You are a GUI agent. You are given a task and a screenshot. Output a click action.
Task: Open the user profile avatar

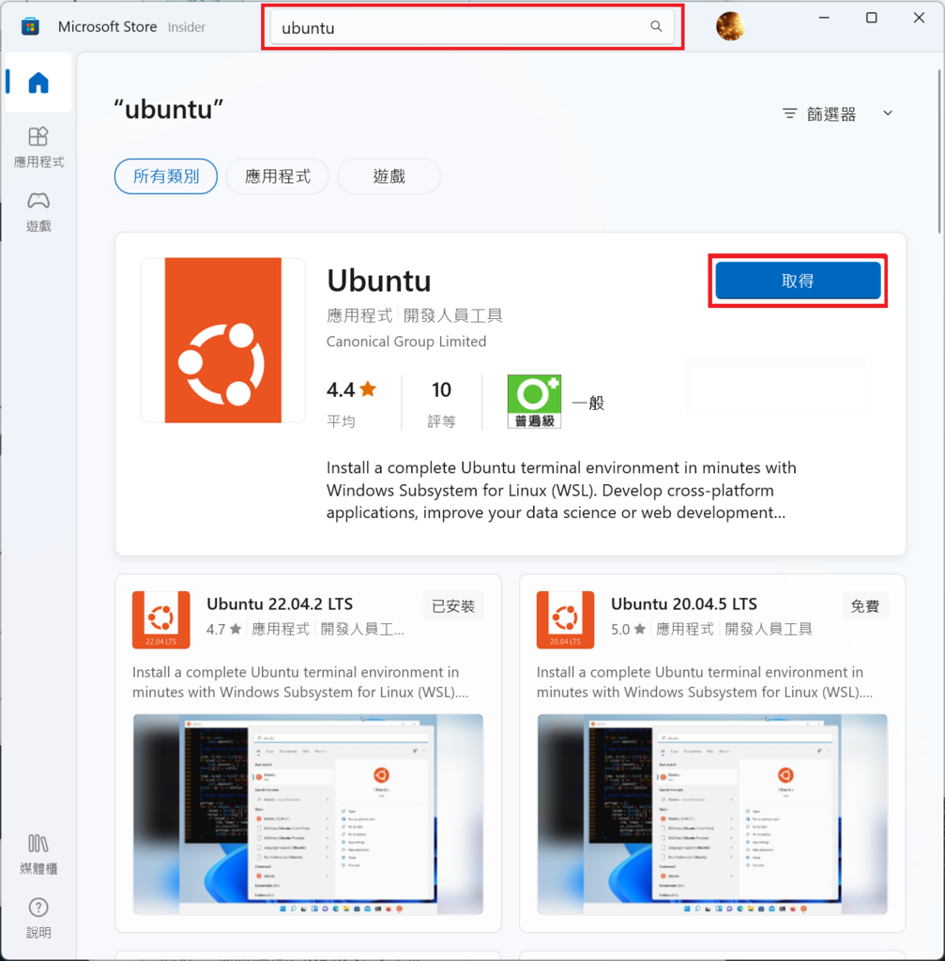[x=730, y=26]
